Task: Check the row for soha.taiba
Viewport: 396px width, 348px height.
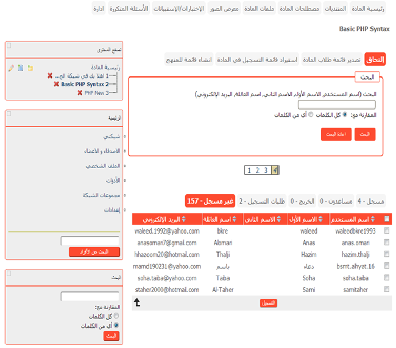Action: pos(387,277)
